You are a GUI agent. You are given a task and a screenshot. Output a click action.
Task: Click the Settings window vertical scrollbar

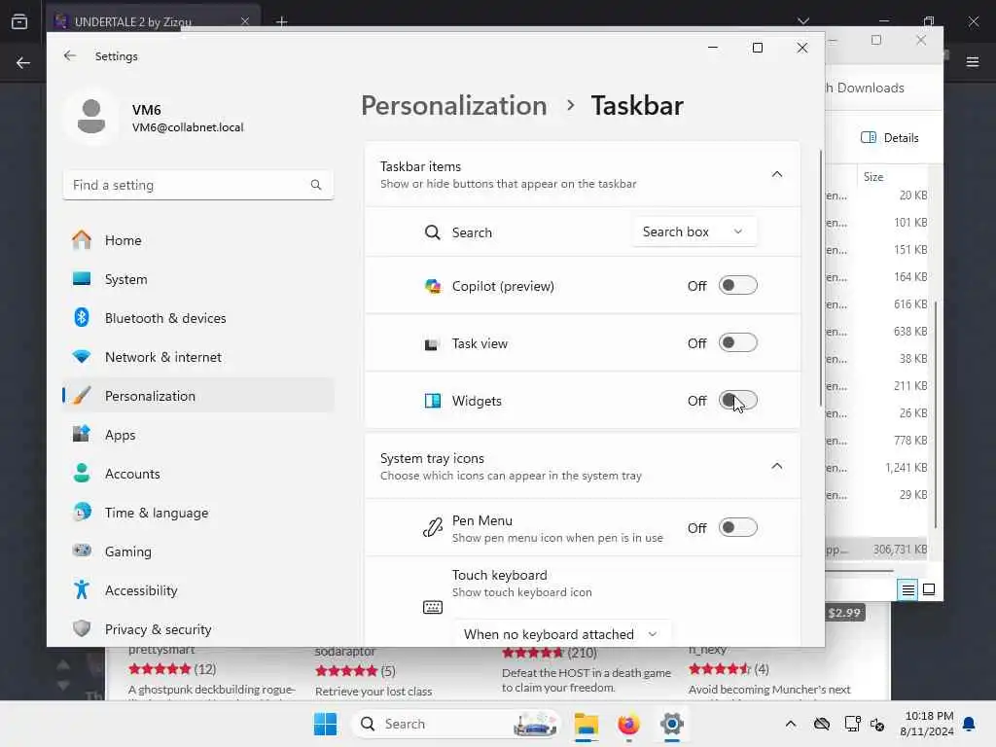point(821,278)
